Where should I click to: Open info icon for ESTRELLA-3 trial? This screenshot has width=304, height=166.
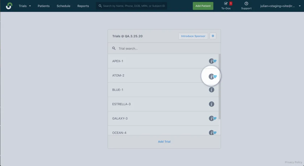tap(212, 104)
